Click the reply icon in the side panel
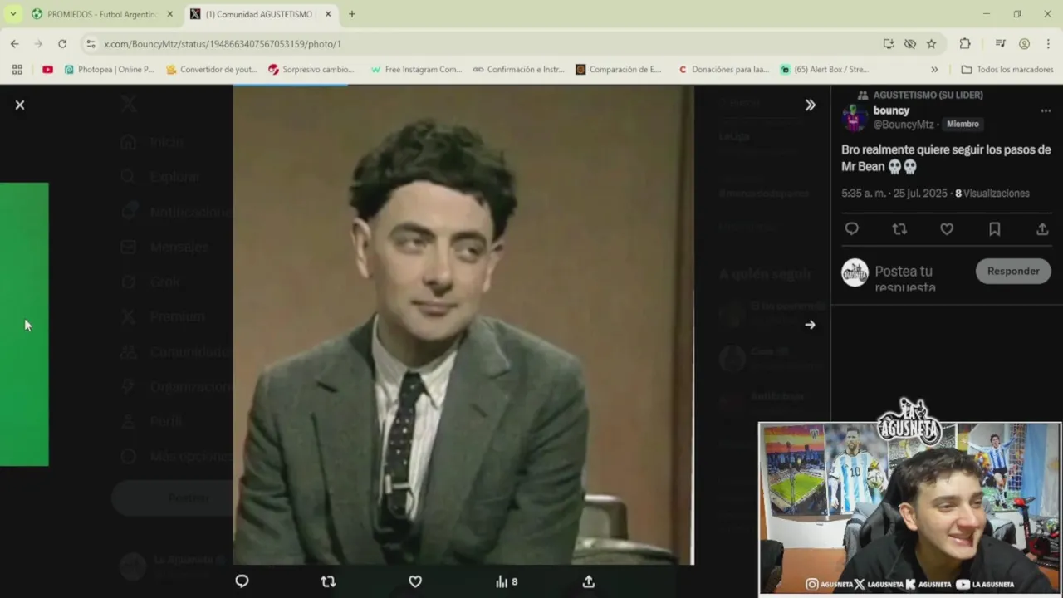 click(851, 229)
